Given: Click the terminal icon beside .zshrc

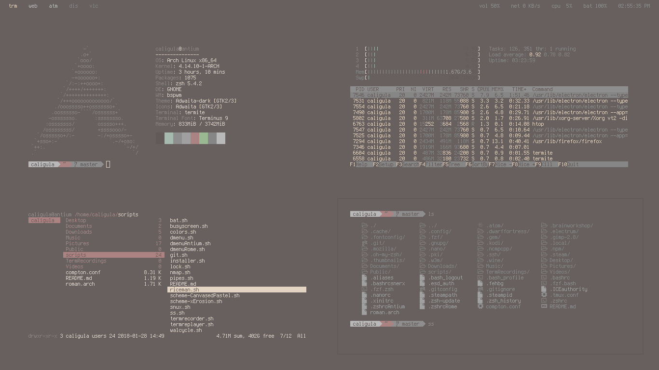Looking at the screenshot, I should click(x=544, y=301).
